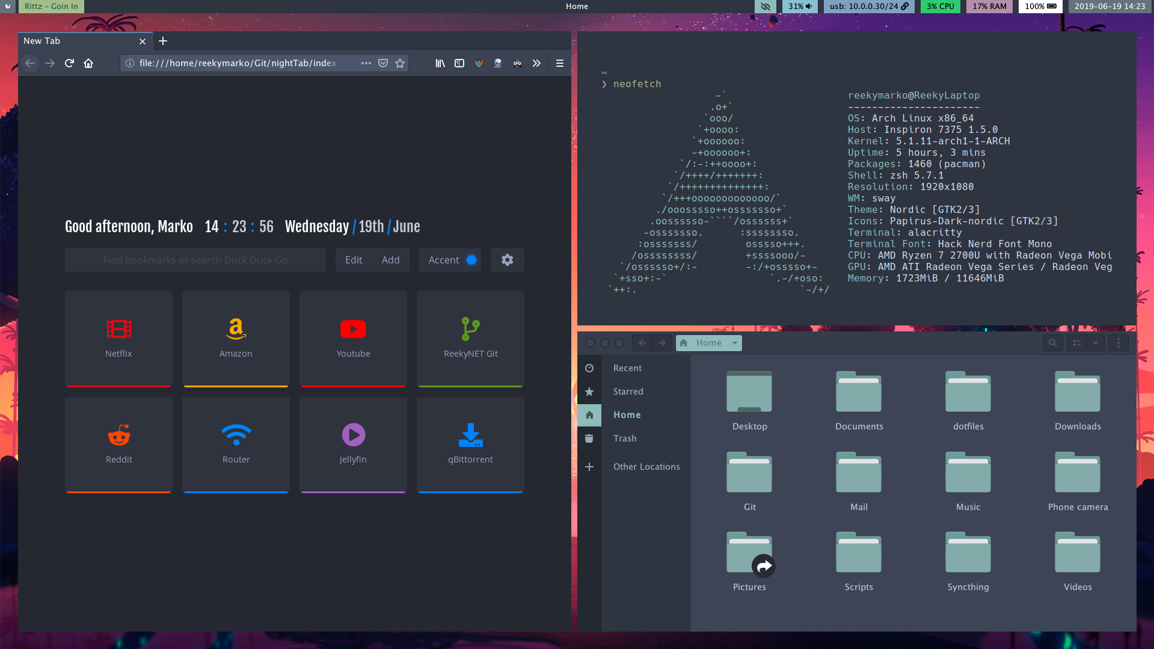This screenshot has height=649, width=1154.
Task: Bookmark this page with star icon
Action: coord(400,63)
